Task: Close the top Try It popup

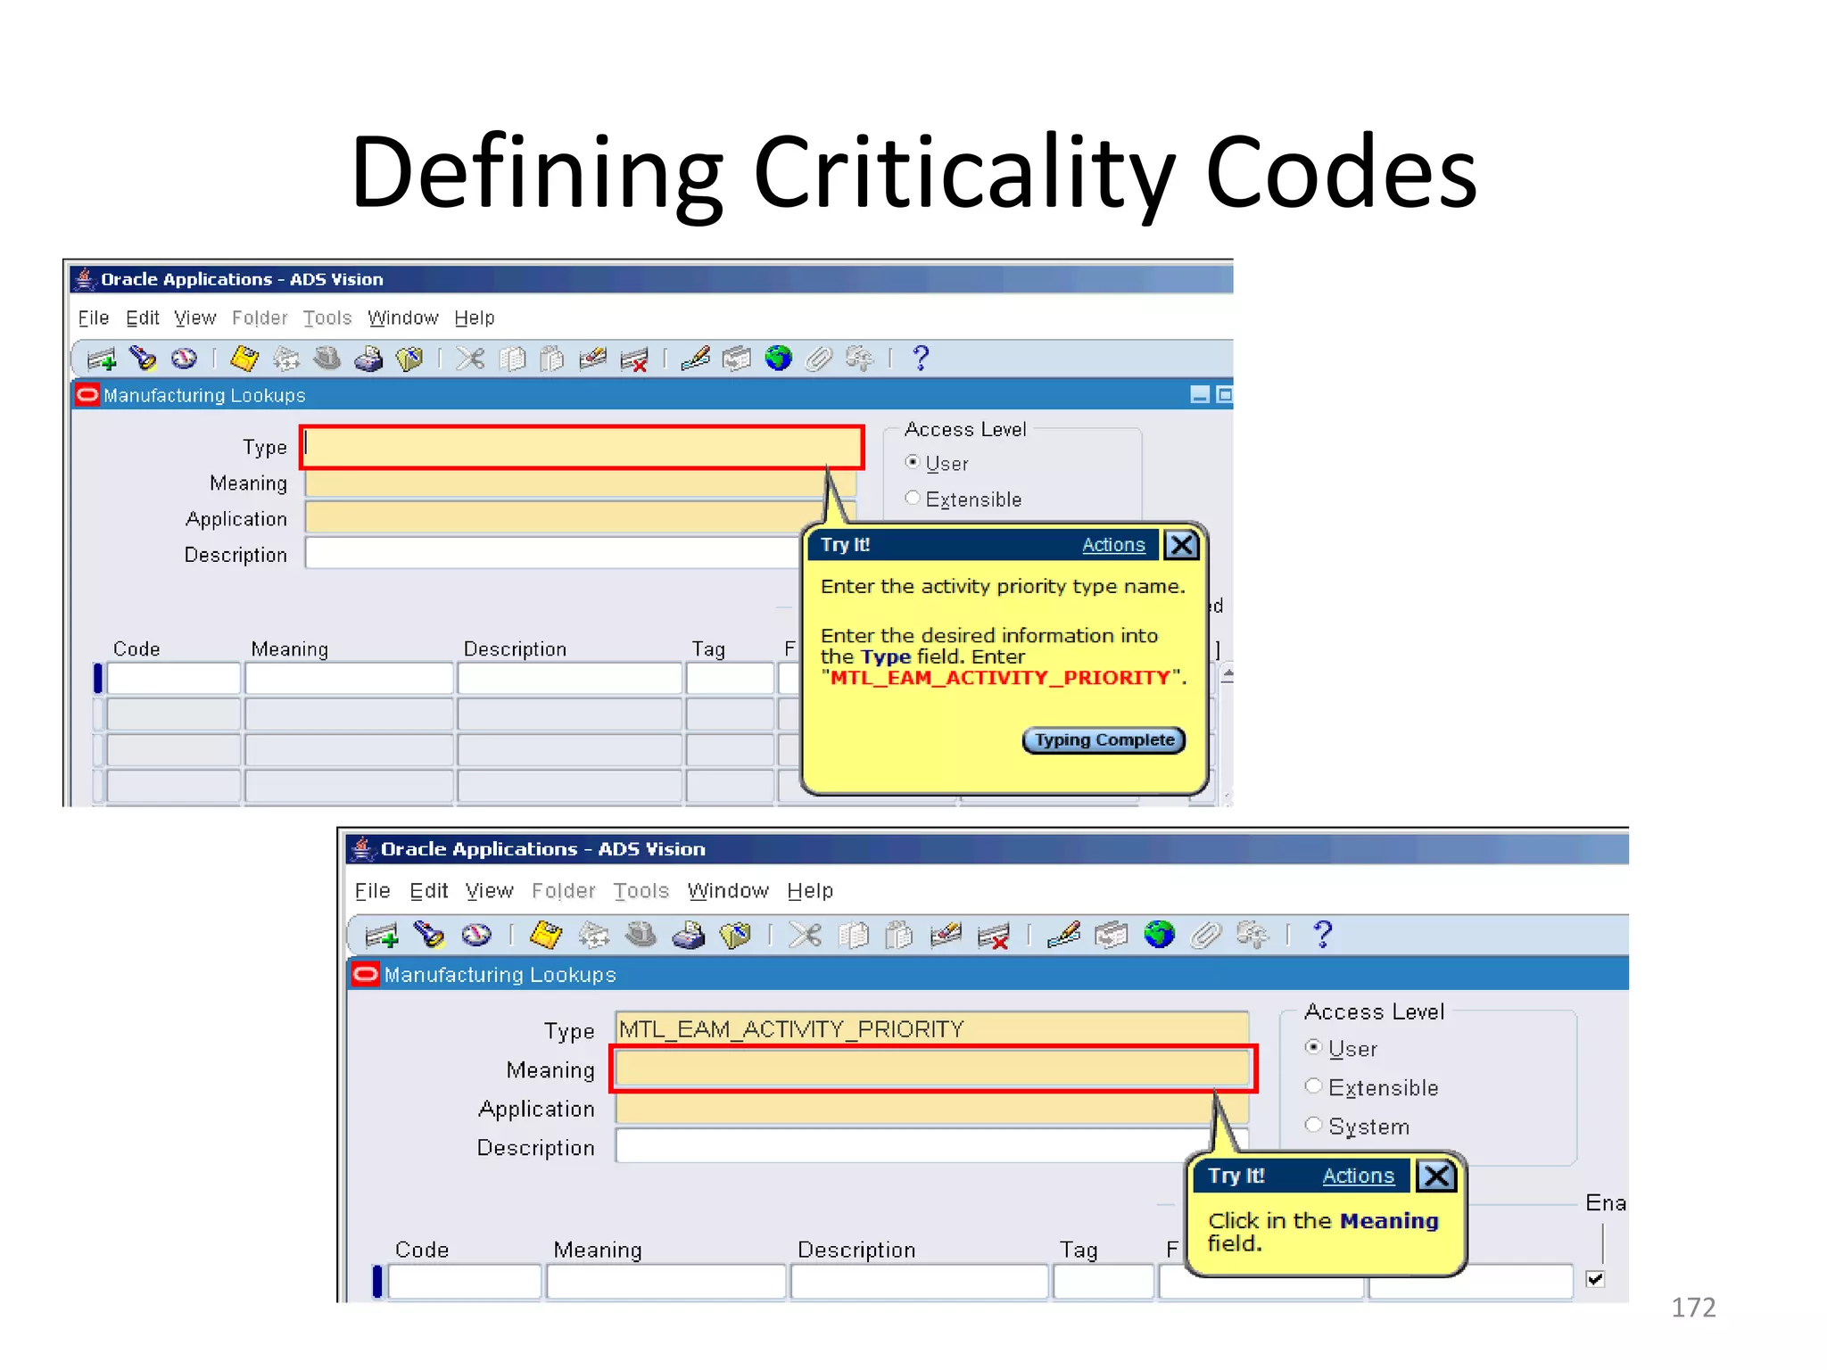Action: (x=1182, y=545)
